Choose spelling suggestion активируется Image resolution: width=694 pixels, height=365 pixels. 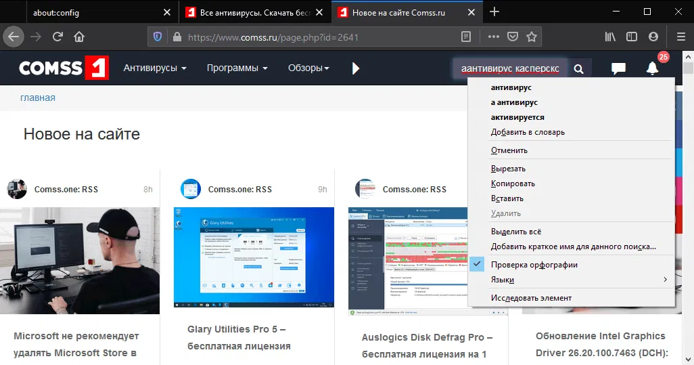click(x=572, y=117)
